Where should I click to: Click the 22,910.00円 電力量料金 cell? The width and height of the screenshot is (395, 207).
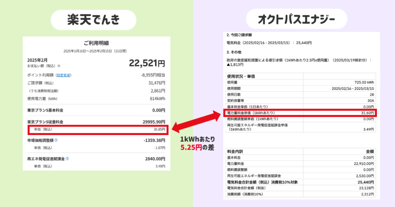click(364, 164)
